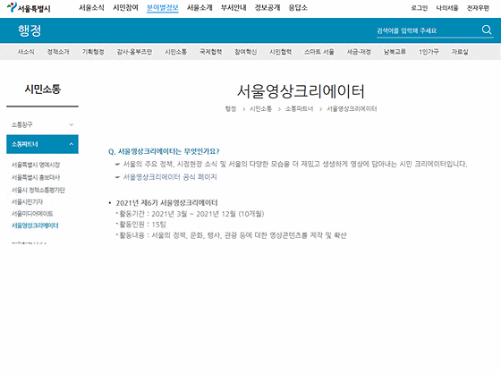Select the 세금·재정 submenu tab

(x=359, y=52)
